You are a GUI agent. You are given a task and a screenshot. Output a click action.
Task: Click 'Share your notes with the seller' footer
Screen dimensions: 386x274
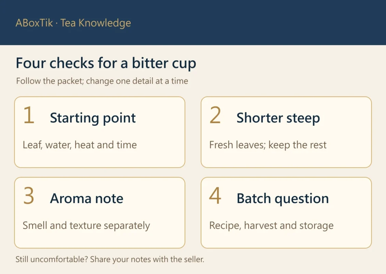[x=147, y=260]
